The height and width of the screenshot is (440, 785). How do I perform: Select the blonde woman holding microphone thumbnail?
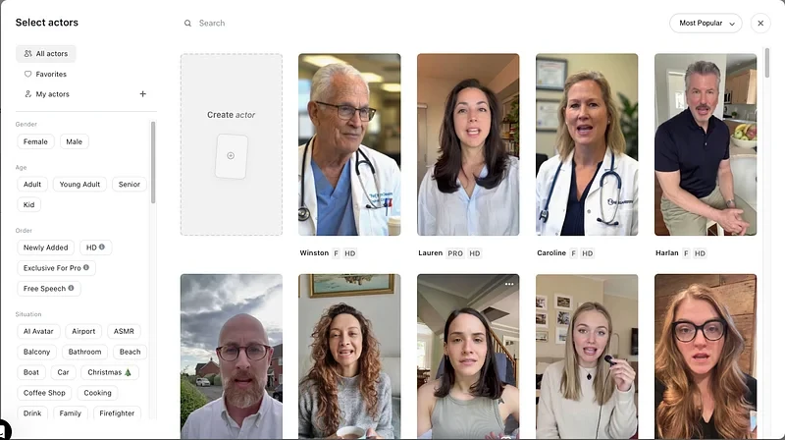(x=587, y=357)
